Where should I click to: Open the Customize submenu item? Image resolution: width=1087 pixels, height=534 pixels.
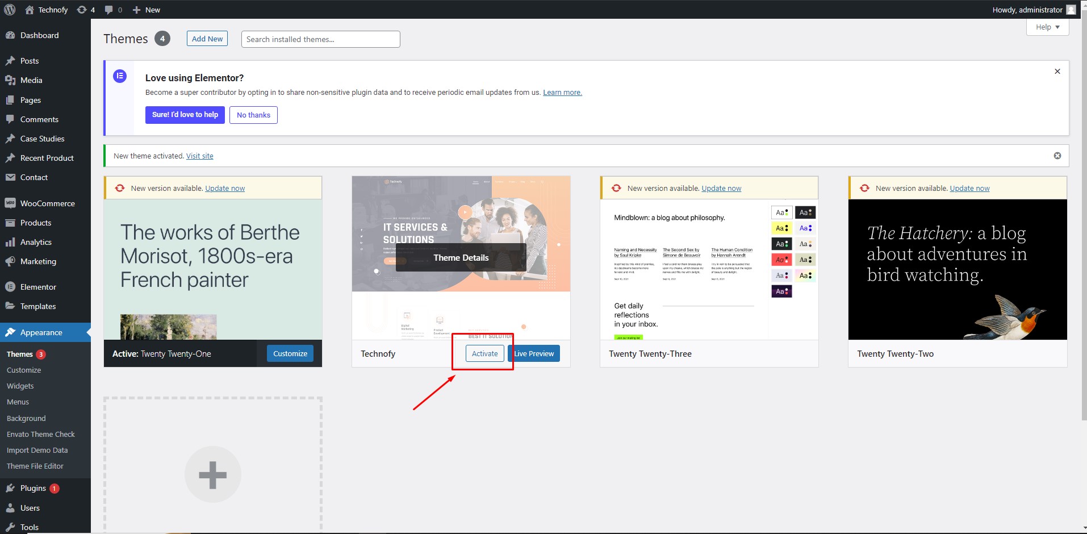tap(24, 370)
